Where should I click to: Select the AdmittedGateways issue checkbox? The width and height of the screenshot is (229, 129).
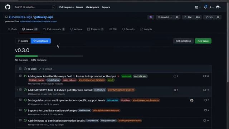20,76
